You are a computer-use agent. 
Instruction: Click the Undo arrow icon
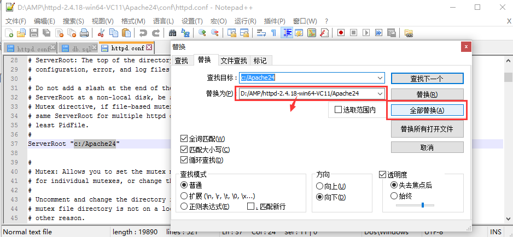click(x=143, y=33)
